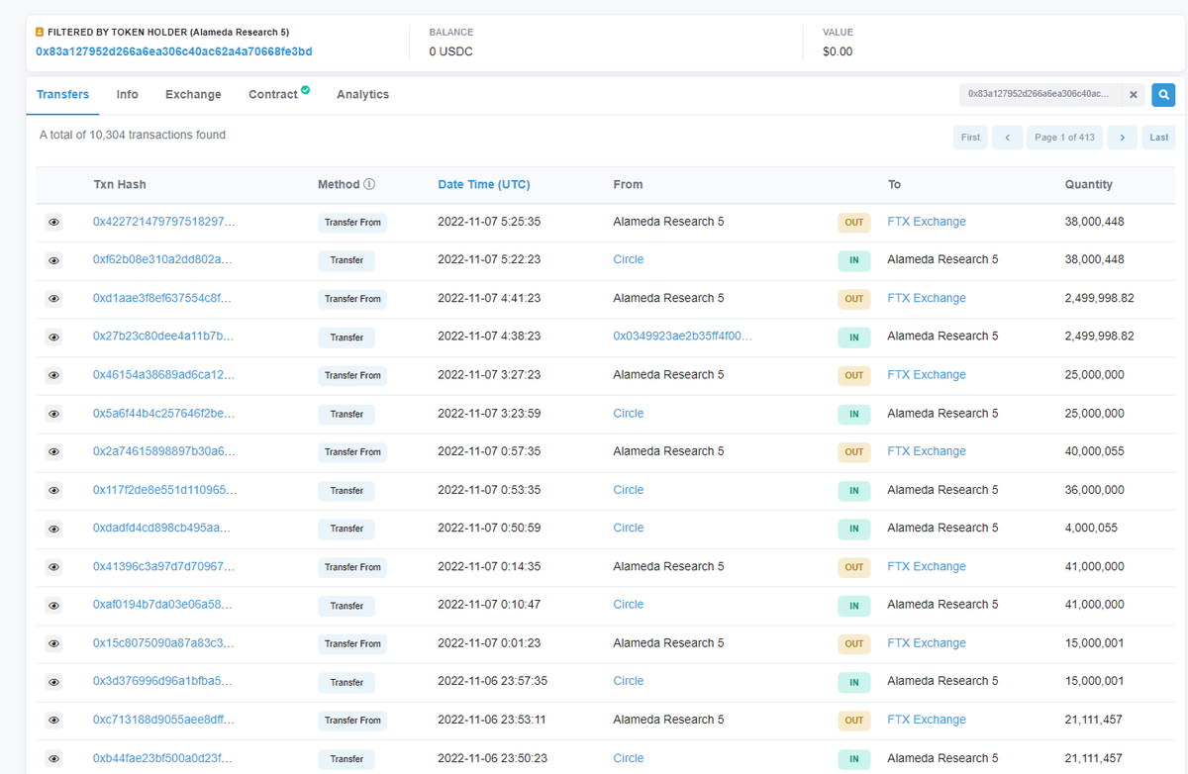Open transaction hash 0x2a74615898897b30a6
The width and height of the screenshot is (1188, 774).
164,451
